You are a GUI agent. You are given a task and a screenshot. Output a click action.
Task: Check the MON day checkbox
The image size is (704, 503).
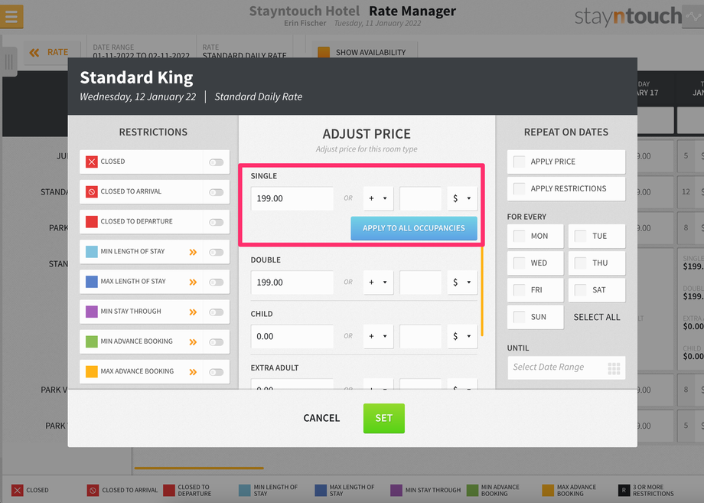click(x=520, y=236)
